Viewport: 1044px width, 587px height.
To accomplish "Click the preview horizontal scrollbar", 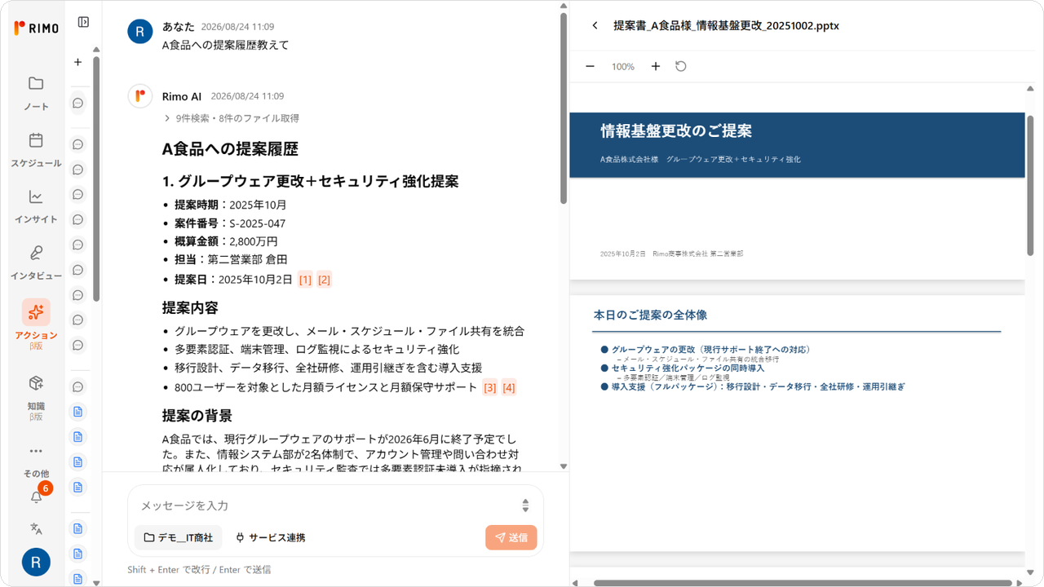I will pos(803,583).
